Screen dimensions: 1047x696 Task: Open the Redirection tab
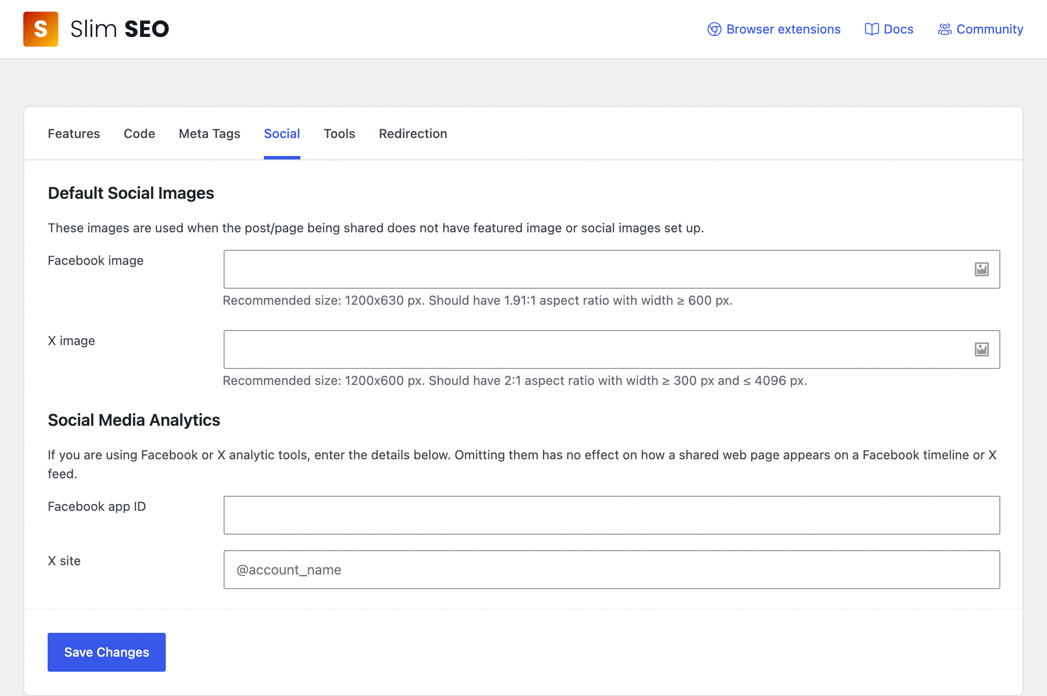[x=413, y=134]
